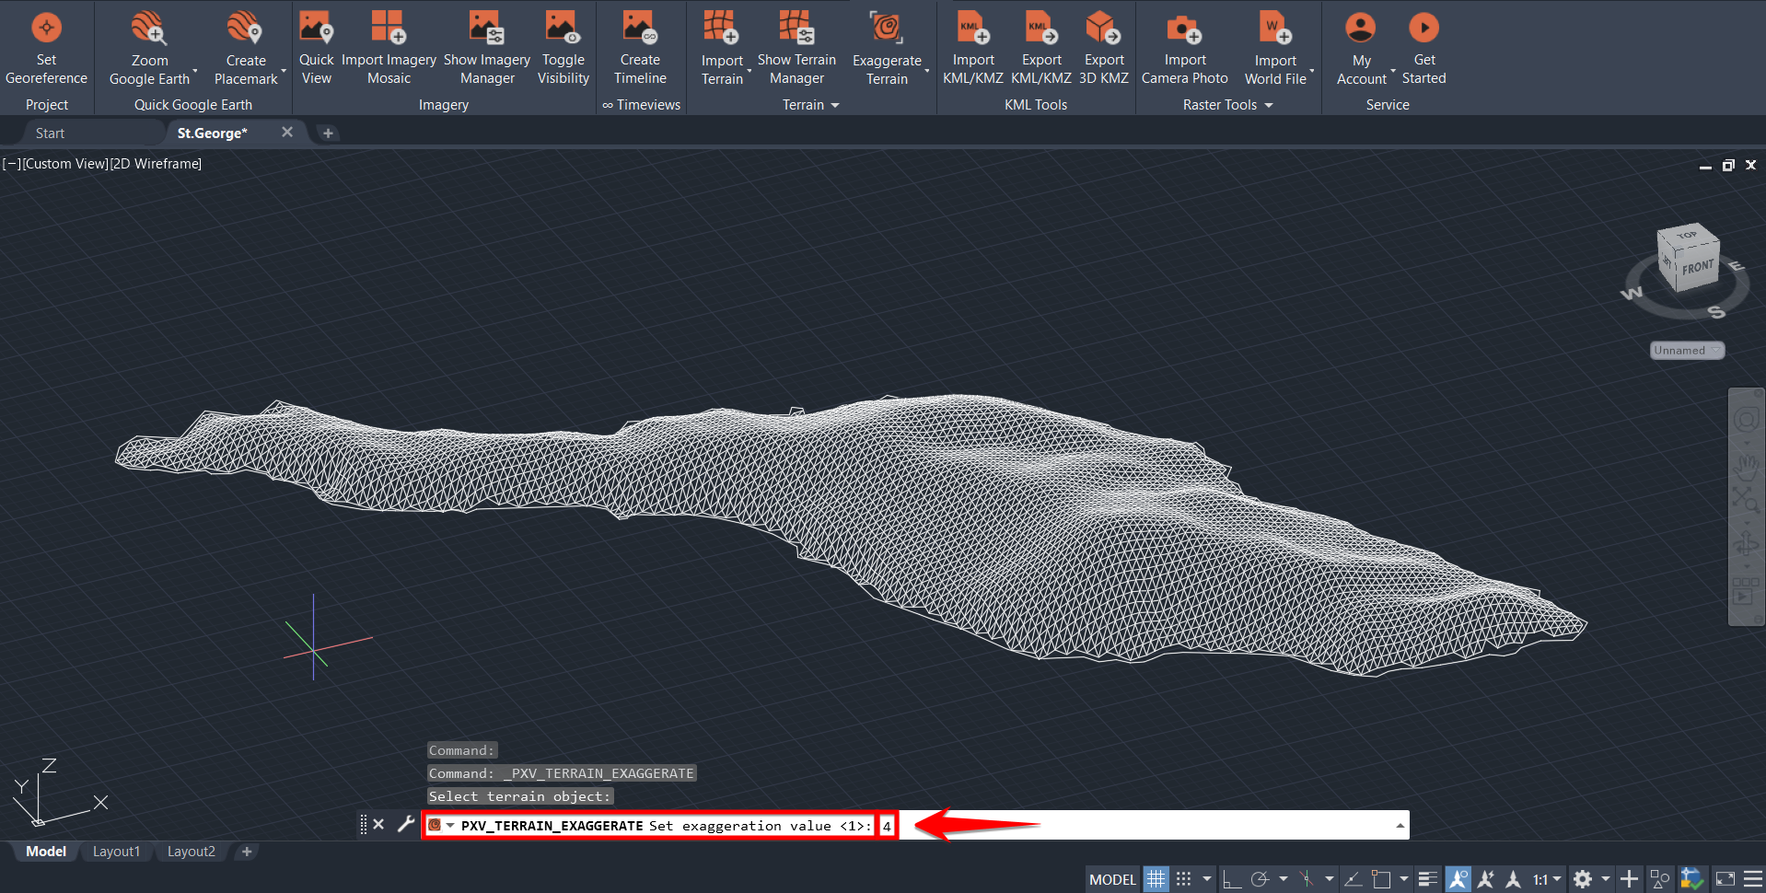Click the TOP face of the ViewCube
Viewport: 1766px width, 893px height.
tap(1687, 235)
